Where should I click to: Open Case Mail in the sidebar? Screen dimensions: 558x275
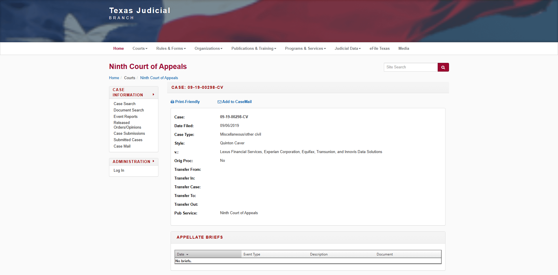click(122, 146)
